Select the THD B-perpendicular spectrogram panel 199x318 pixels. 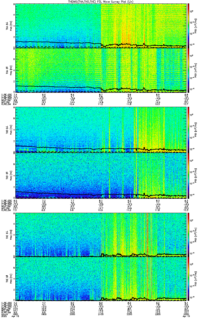[x=101, y=130]
